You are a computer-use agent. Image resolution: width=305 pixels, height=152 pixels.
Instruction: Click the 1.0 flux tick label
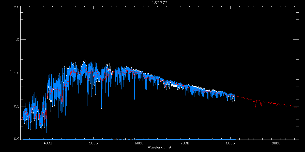(x=17, y=73)
